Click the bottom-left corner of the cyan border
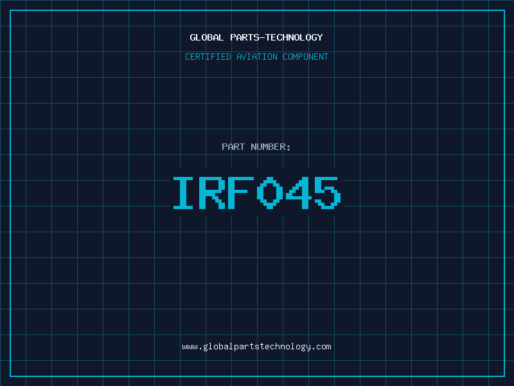514x386 pixels. click(10, 376)
